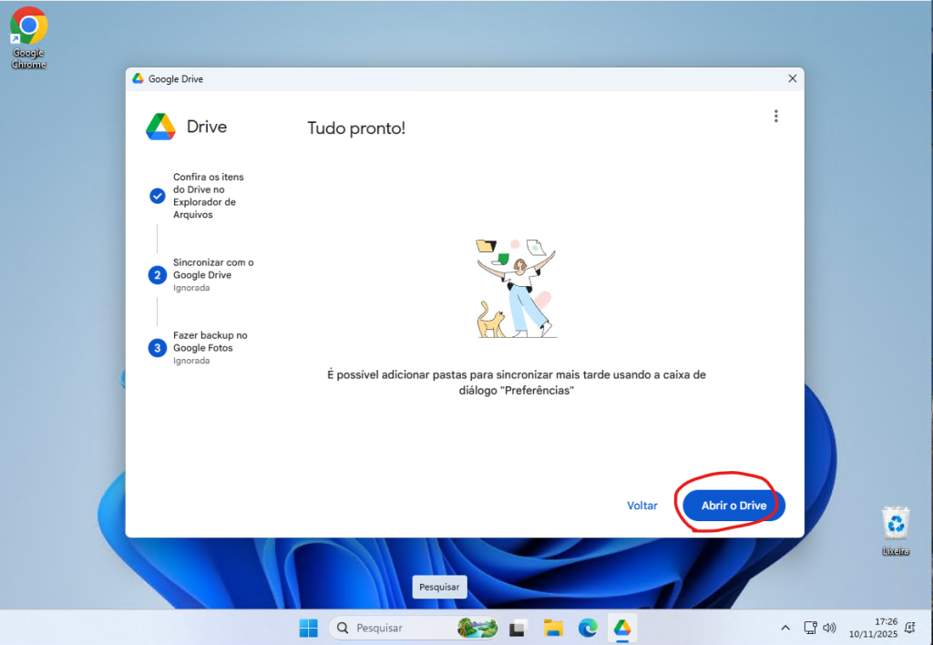Select the completed step one checkmark icon

pos(157,196)
